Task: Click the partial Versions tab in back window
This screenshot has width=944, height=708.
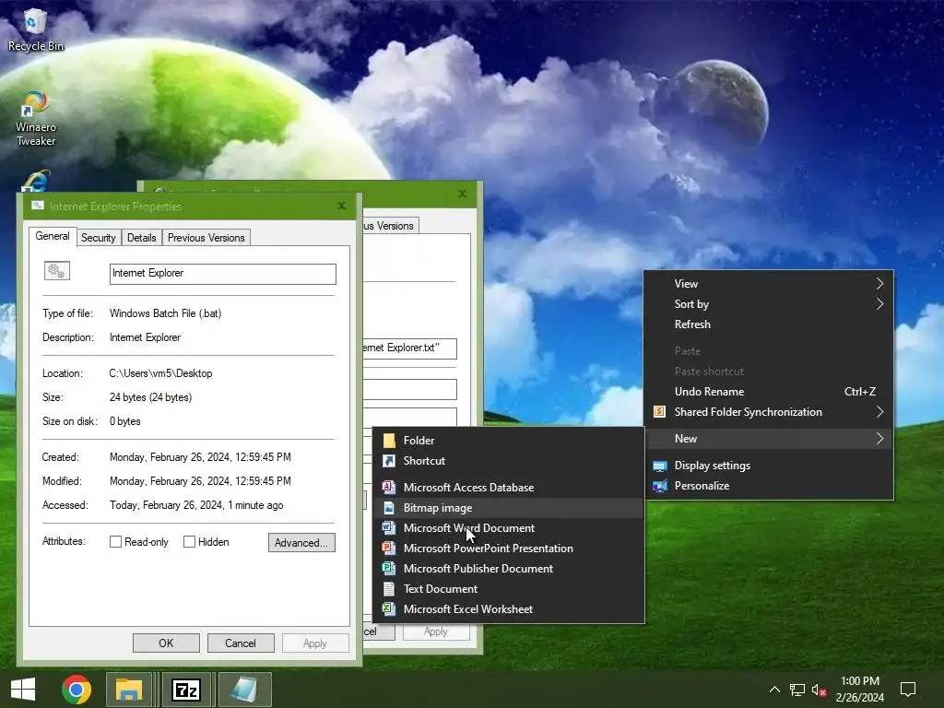Action: (390, 226)
